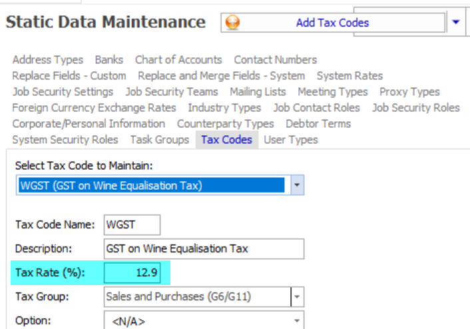The height and width of the screenshot is (329, 470).
Task: Switch to the Tax Codes tab
Action: [x=226, y=140]
